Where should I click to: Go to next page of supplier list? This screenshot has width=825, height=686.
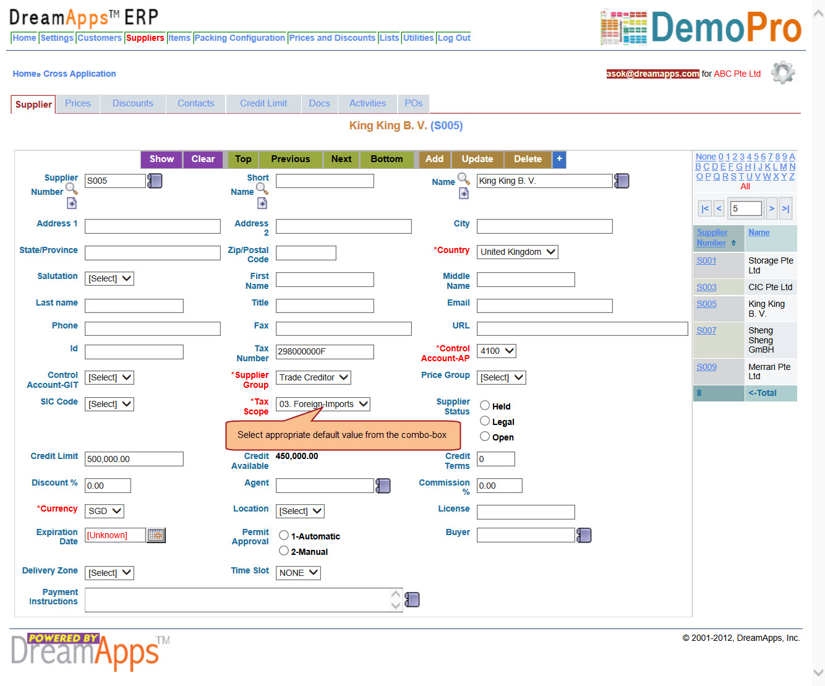click(x=771, y=208)
